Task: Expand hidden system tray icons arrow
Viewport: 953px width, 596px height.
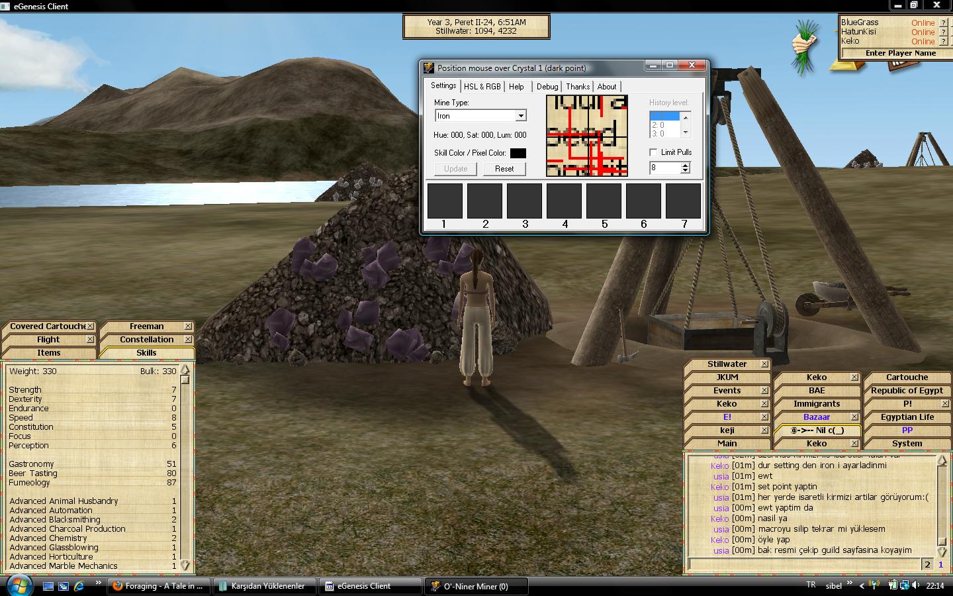Action: tap(862, 585)
